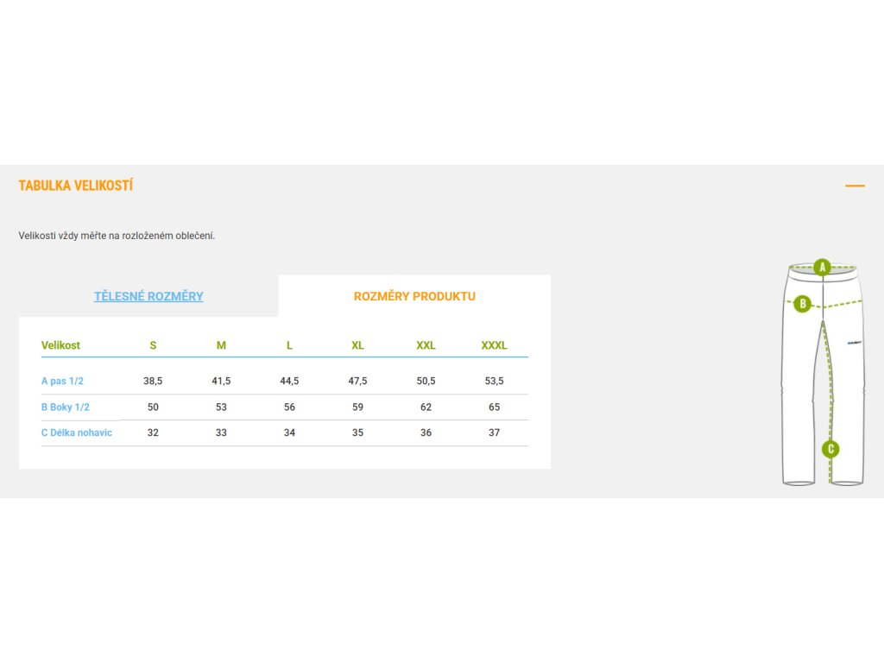Click the 32 leg length value
The width and height of the screenshot is (884, 663).
tap(153, 433)
